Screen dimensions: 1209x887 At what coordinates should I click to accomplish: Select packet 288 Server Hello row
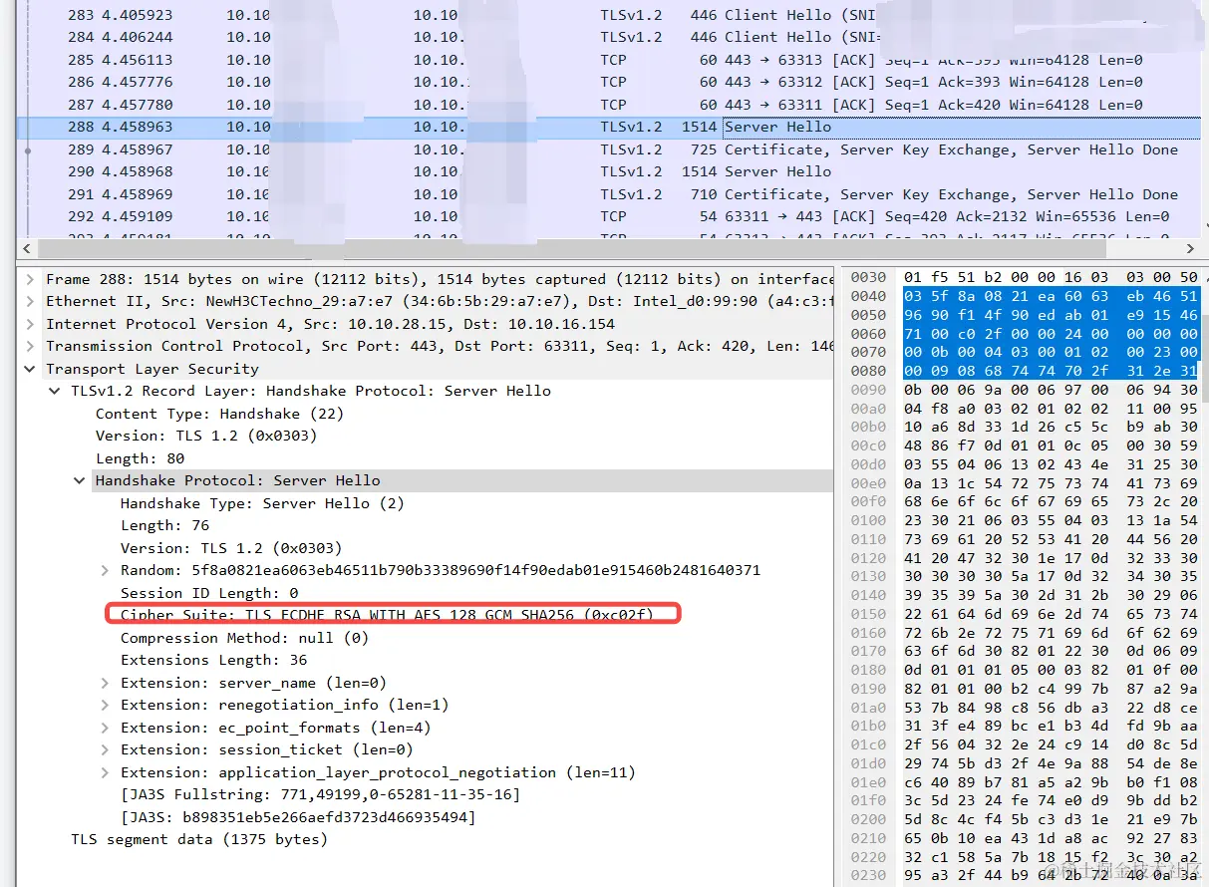[608, 127]
